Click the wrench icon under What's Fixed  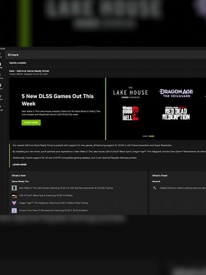(155, 188)
